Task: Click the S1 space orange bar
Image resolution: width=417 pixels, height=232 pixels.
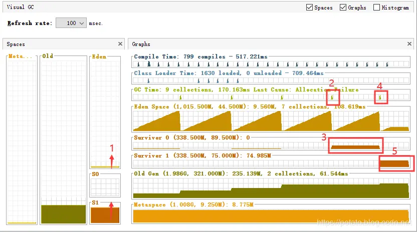Action: [x=105, y=215]
